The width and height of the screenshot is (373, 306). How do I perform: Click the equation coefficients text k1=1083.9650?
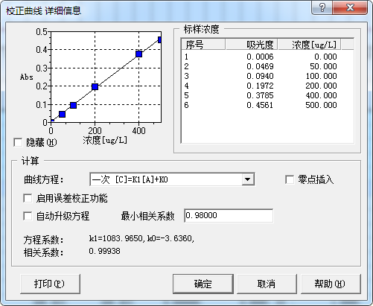pyautogui.click(x=116, y=238)
